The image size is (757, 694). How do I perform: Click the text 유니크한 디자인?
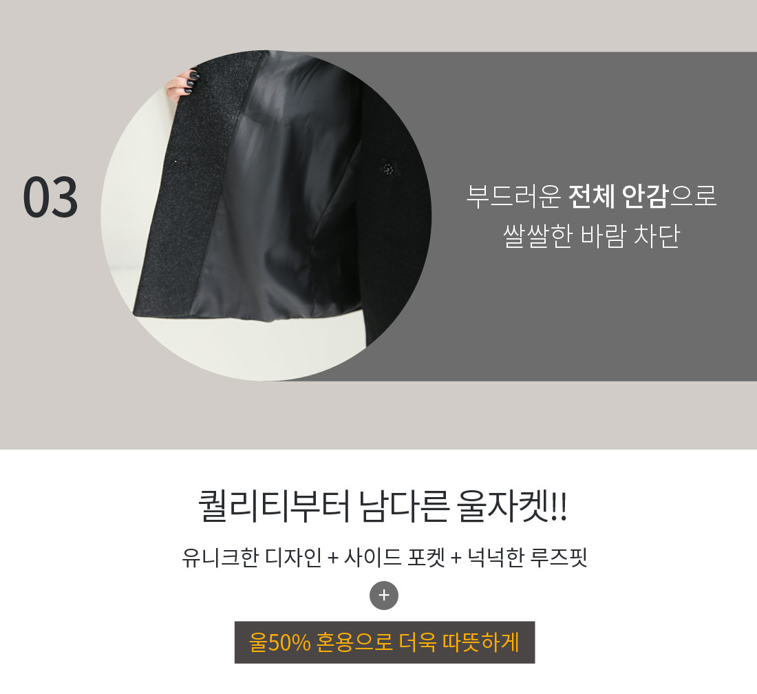click(x=251, y=558)
